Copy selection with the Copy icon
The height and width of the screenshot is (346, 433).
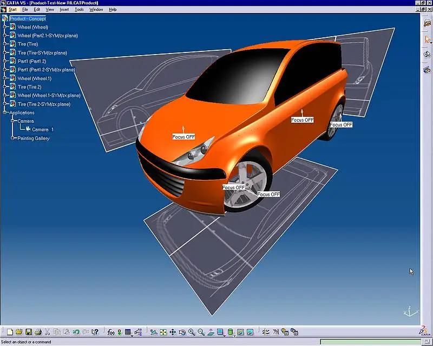(57, 332)
